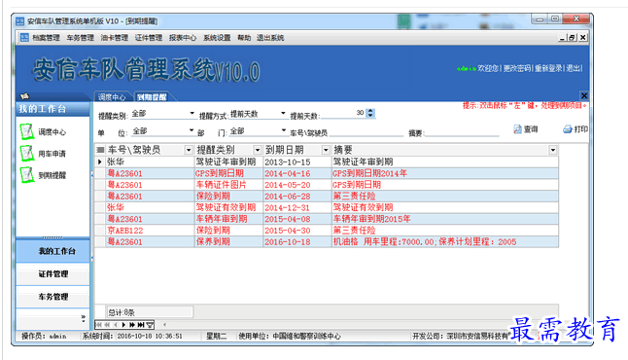Go to next record in grid navigator

pos(123,325)
